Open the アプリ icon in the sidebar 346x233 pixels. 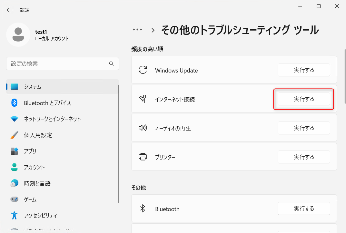pyautogui.click(x=15, y=151)
